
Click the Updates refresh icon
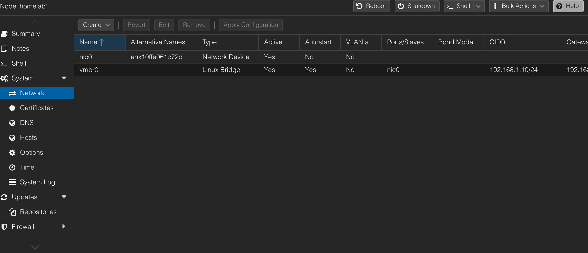4,197
